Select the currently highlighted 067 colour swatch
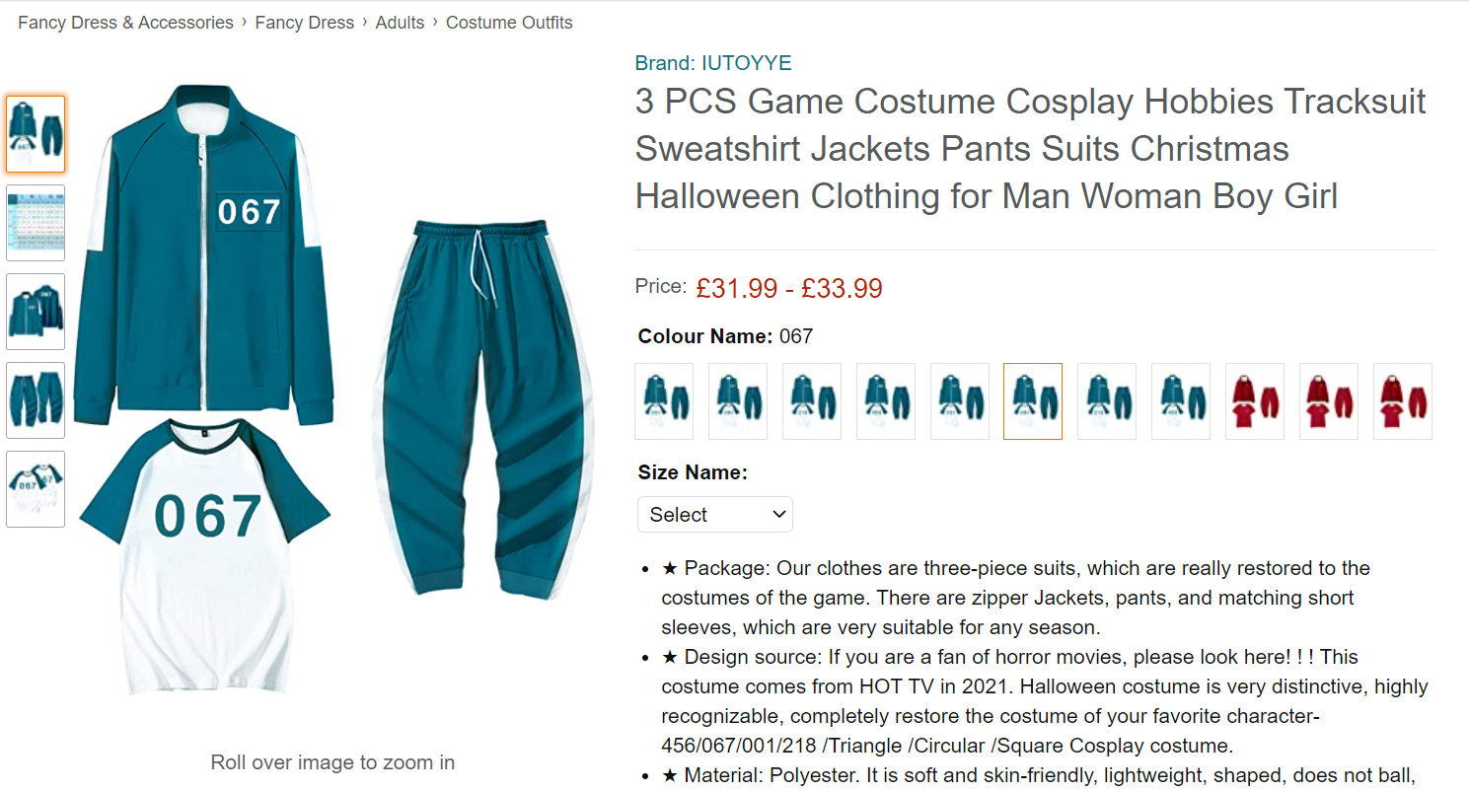The height and width of the screenshot is (791, 1469). point(1033,401)
